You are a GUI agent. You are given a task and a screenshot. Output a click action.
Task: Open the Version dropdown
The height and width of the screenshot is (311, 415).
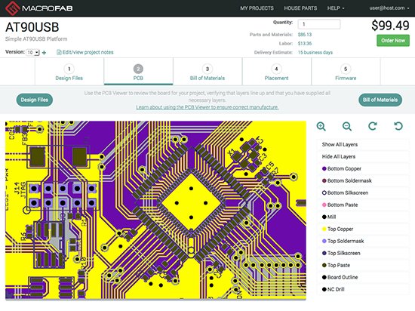(32, 52)
